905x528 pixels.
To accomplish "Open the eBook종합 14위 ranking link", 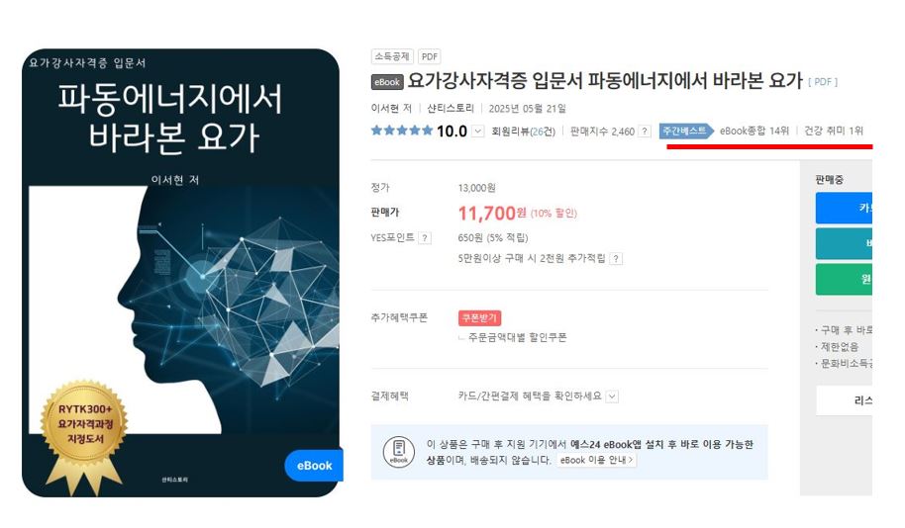I will [x=754, y=131].
